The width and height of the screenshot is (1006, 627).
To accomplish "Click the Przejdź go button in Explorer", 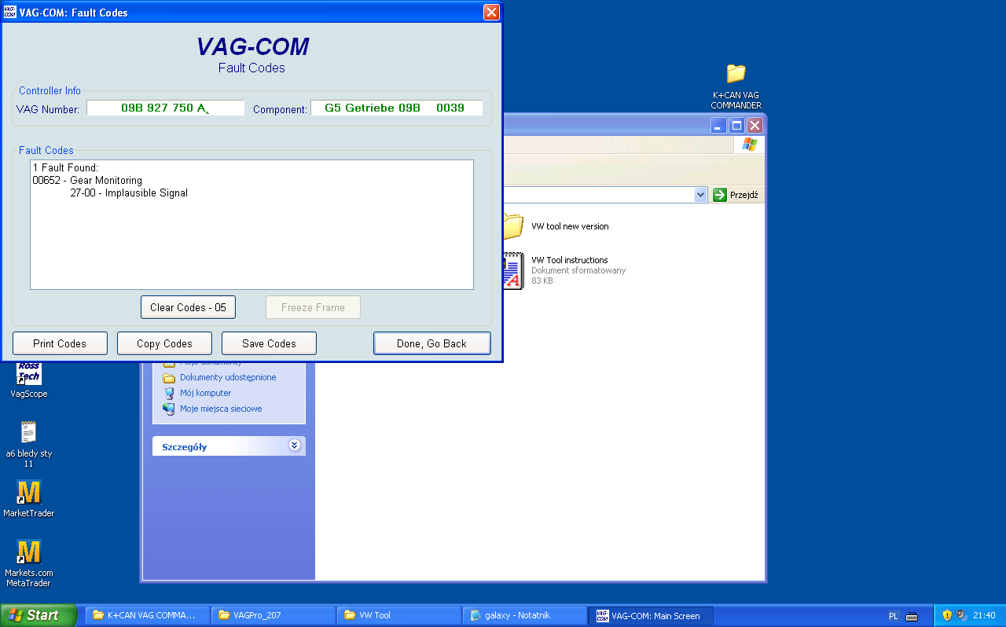I will point(736,195).
